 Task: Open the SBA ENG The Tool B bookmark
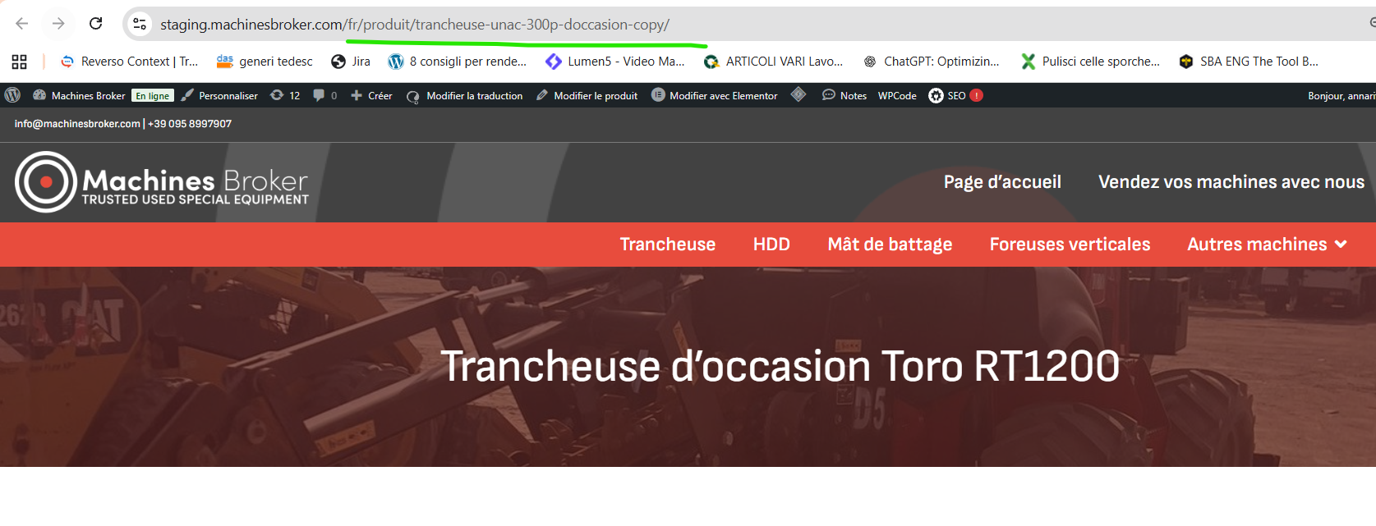(1249, 62)
